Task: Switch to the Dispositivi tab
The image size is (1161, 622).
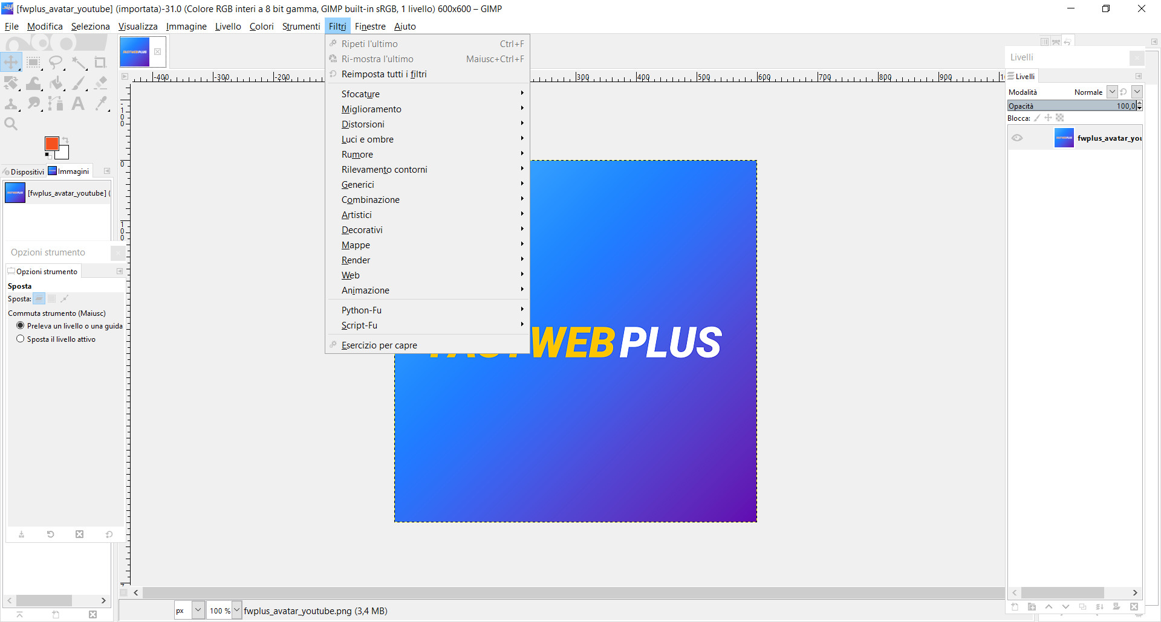Action: (x=24, y=172)
